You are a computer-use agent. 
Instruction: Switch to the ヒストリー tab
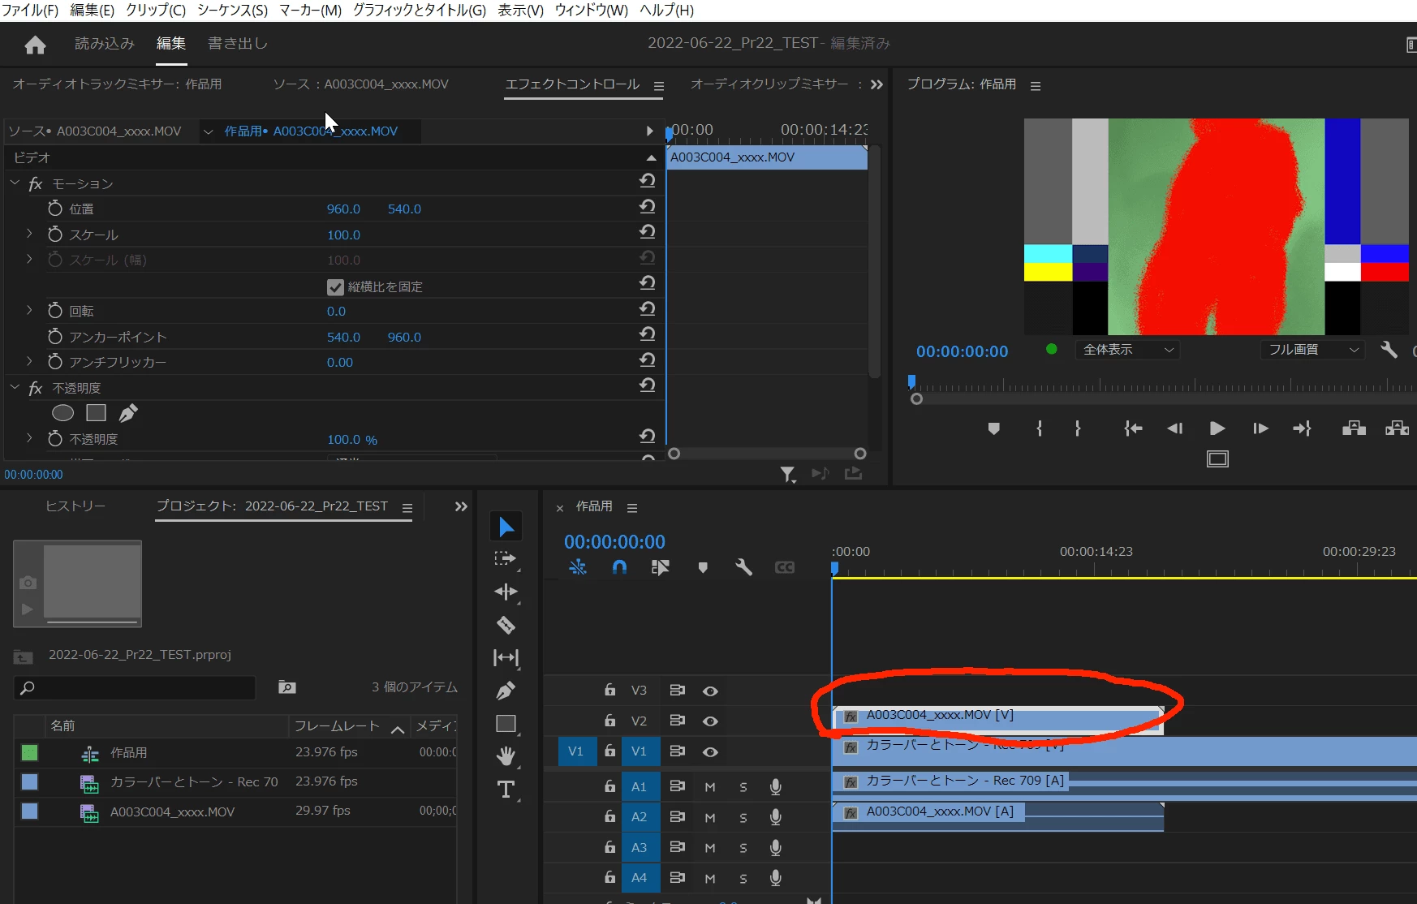click(x=75, y=506)
